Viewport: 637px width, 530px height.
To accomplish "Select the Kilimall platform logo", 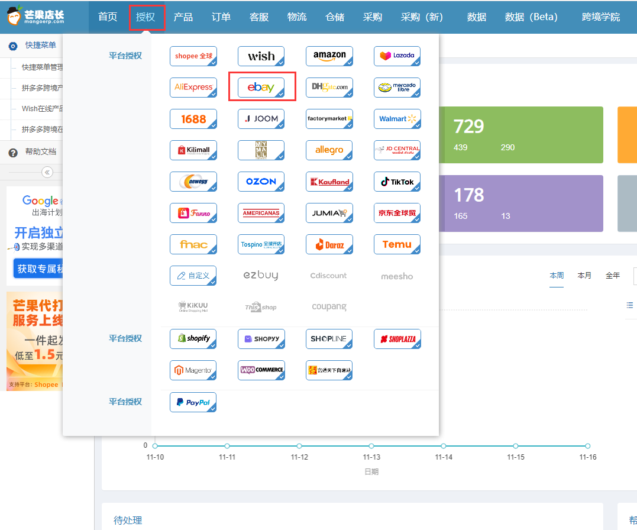I will (x=193, y=150).
